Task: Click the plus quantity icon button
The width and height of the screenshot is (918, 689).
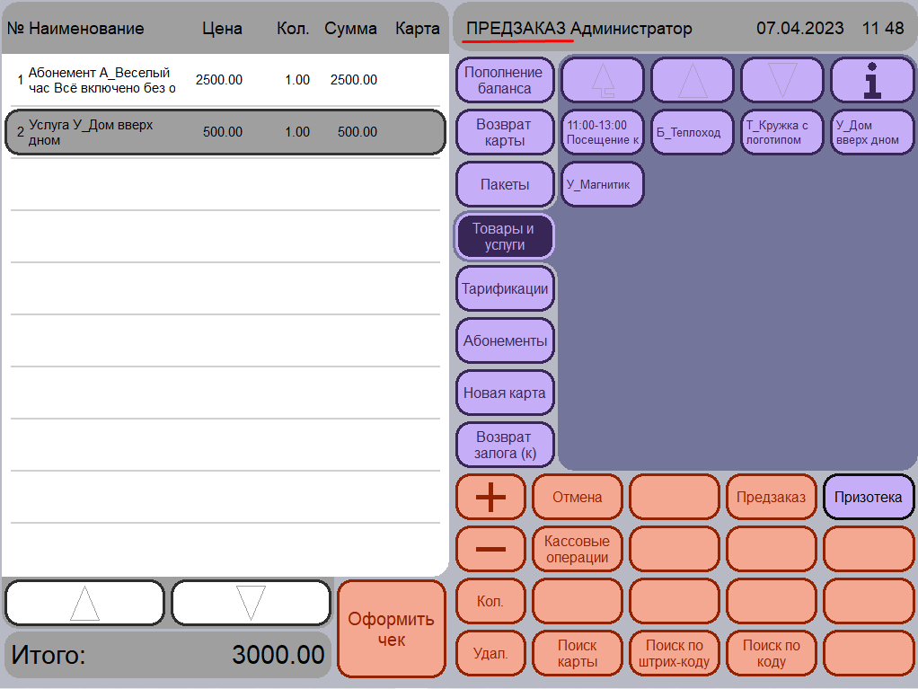Action: [x=490, y=497]
